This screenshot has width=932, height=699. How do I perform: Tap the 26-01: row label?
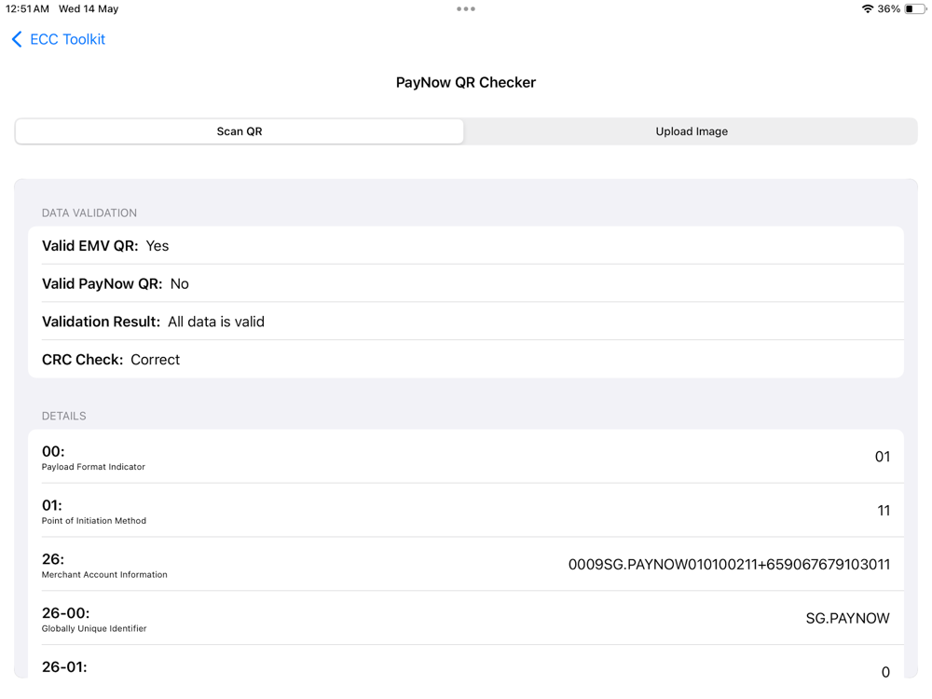coord(64,667)
